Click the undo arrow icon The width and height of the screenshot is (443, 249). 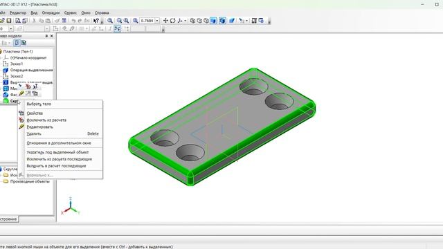[x=73, y=21]
